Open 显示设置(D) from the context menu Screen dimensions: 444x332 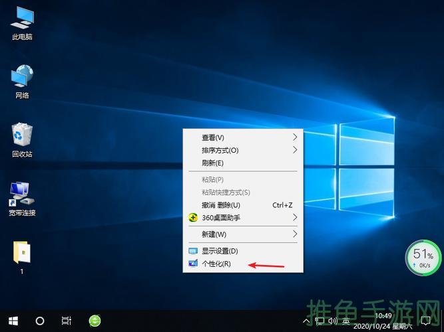point(220,251)
